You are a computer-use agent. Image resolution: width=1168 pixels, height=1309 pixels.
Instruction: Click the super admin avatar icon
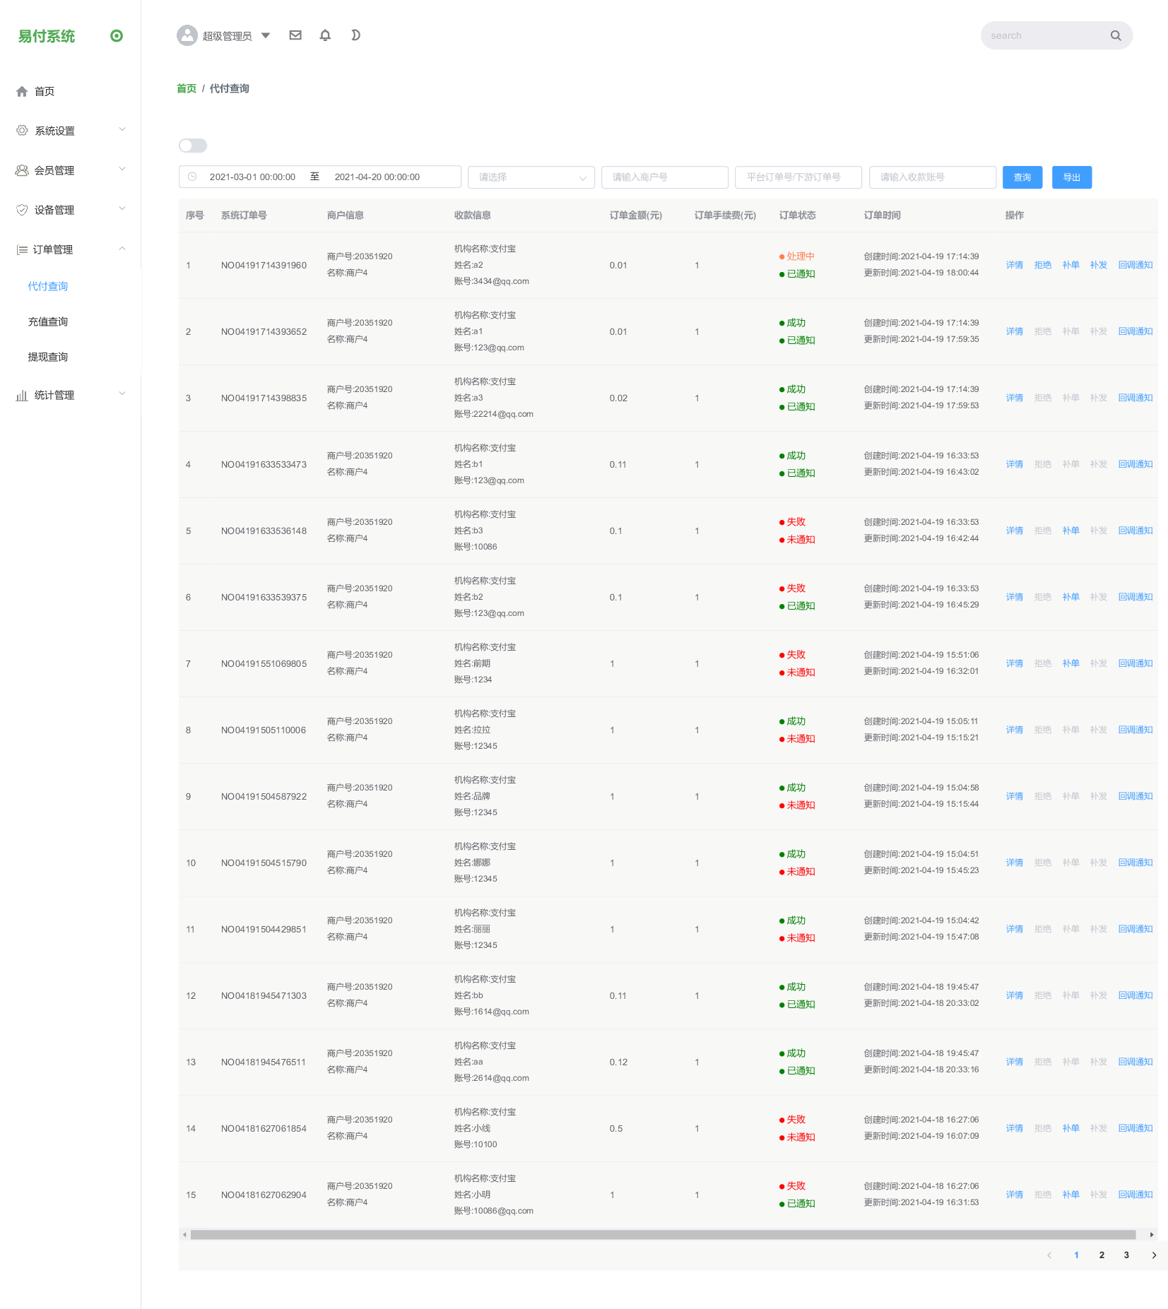pyautogui.click(x=187, y=35)
